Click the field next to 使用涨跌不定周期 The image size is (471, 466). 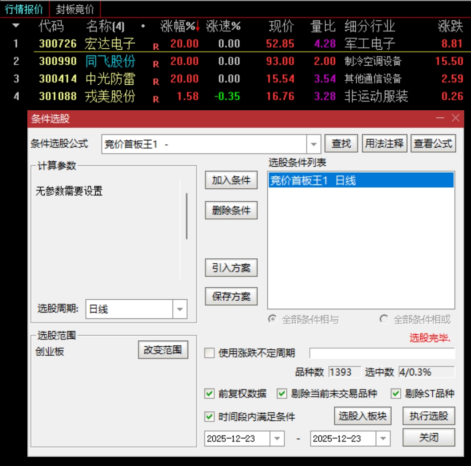(382, 353)
